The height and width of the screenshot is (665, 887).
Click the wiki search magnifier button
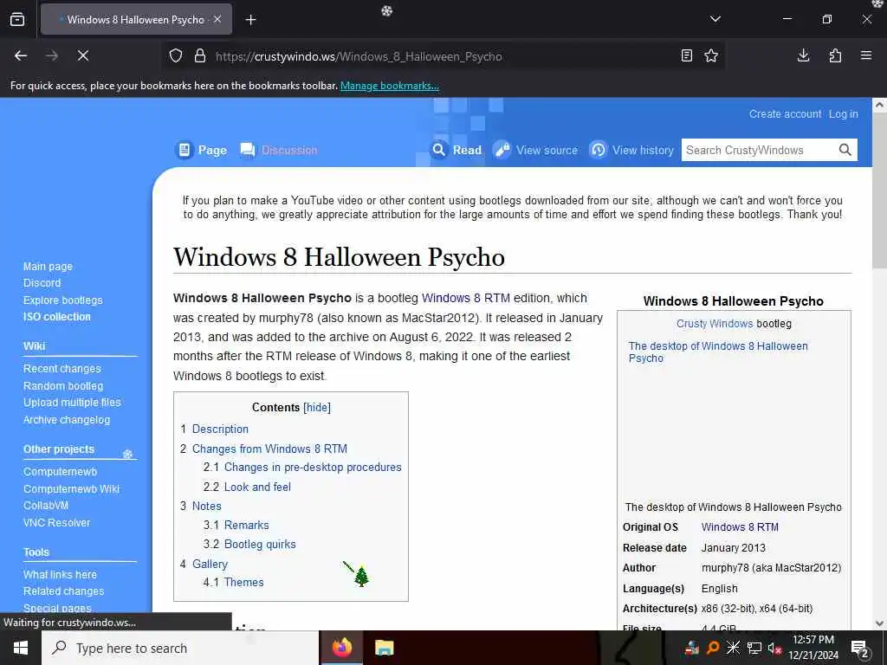click(x=845, y=150)
